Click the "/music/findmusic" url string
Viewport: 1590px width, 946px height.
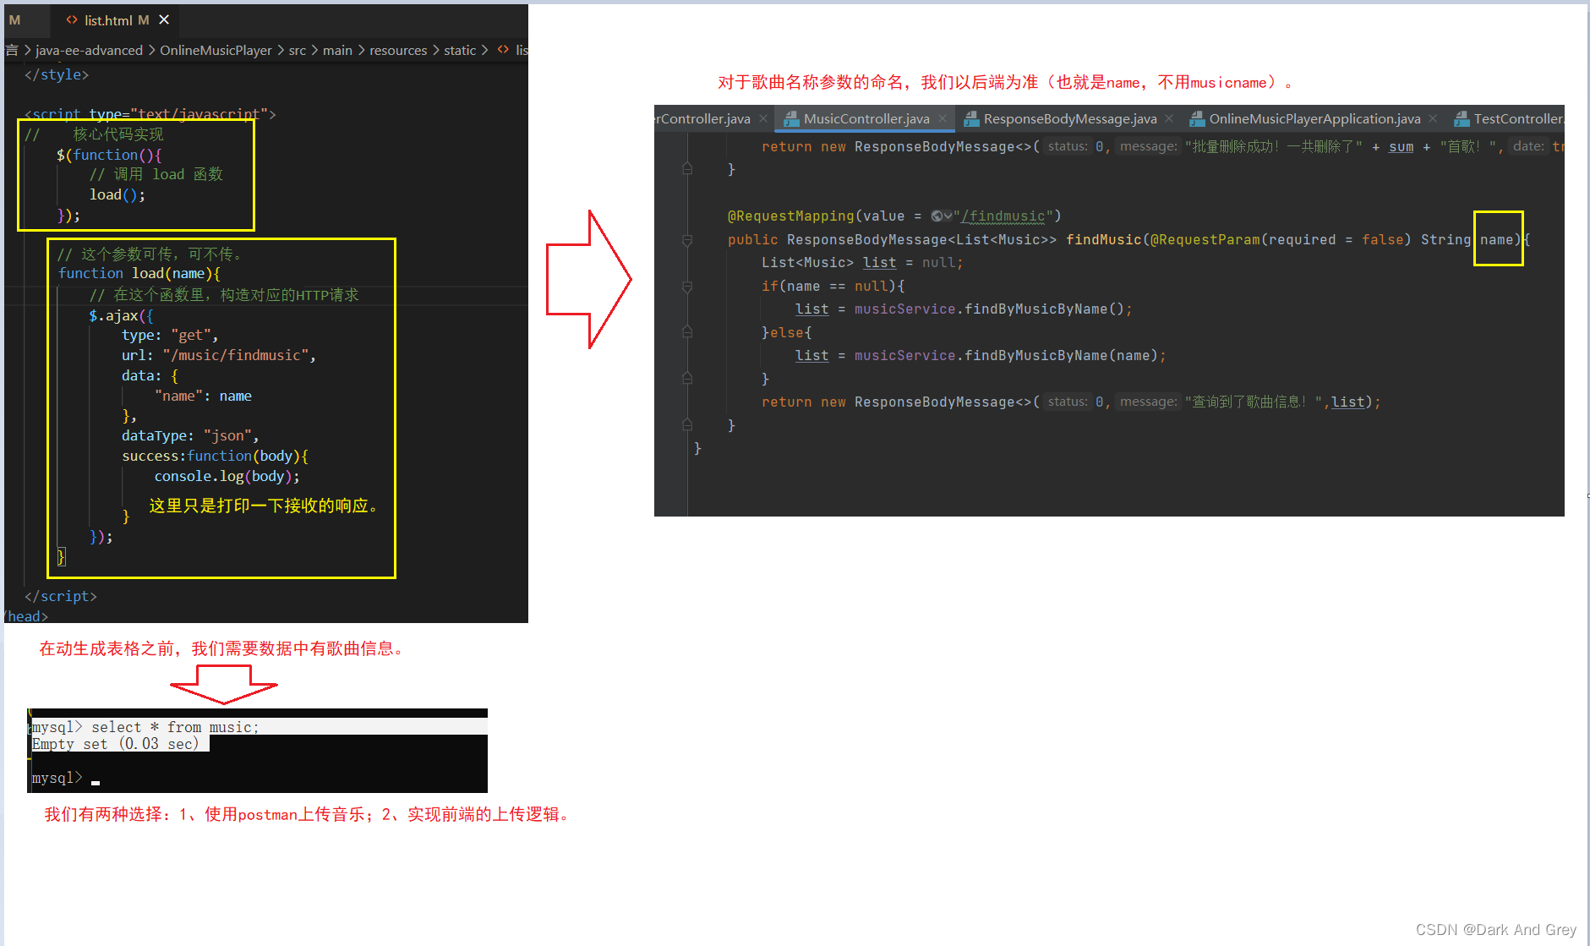pyautogui.click(x=236, y=355)
